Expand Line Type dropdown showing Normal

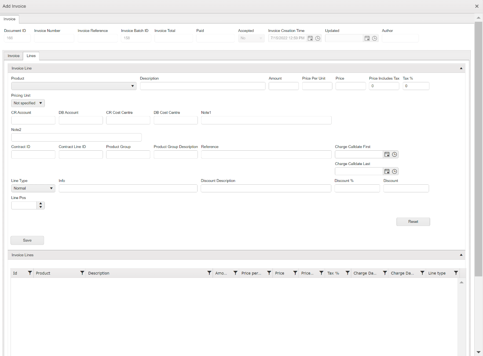(x=51, y=189)
